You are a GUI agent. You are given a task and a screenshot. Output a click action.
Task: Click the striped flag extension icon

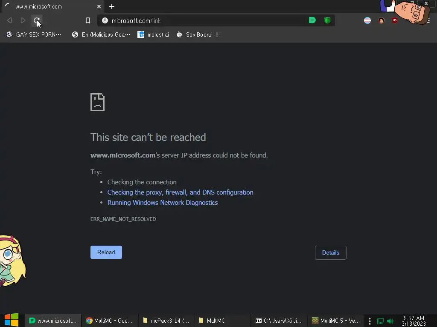[x=367, y=20]
